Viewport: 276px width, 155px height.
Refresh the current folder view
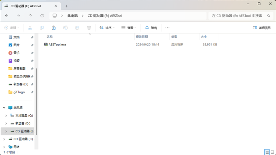click(42, 16)
